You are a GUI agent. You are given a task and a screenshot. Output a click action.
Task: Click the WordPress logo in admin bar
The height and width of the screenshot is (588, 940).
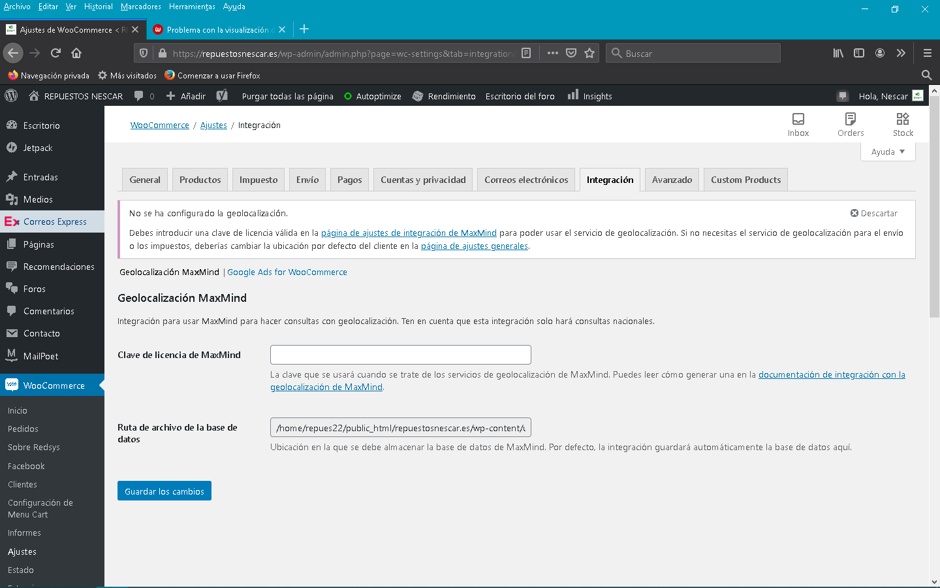11,95
